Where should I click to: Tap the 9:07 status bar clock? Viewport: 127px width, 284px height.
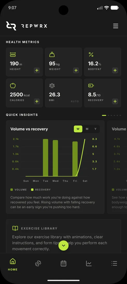pyautogui.click(x=12, y=8)
